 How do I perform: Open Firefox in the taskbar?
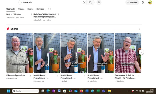pyautogui.click(x=81, y=91)
